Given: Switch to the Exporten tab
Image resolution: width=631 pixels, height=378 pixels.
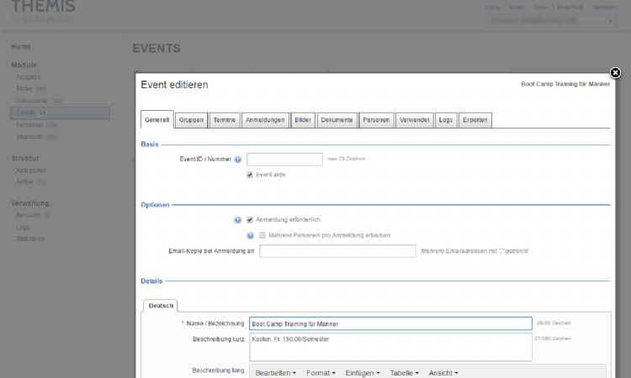Looking at the screenshot, I should [x=475, y=120].
